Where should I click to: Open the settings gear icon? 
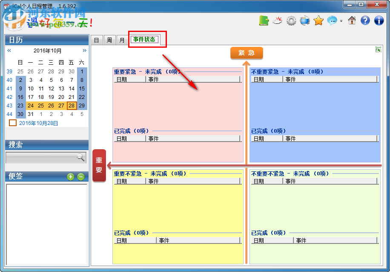coord(291,20)
